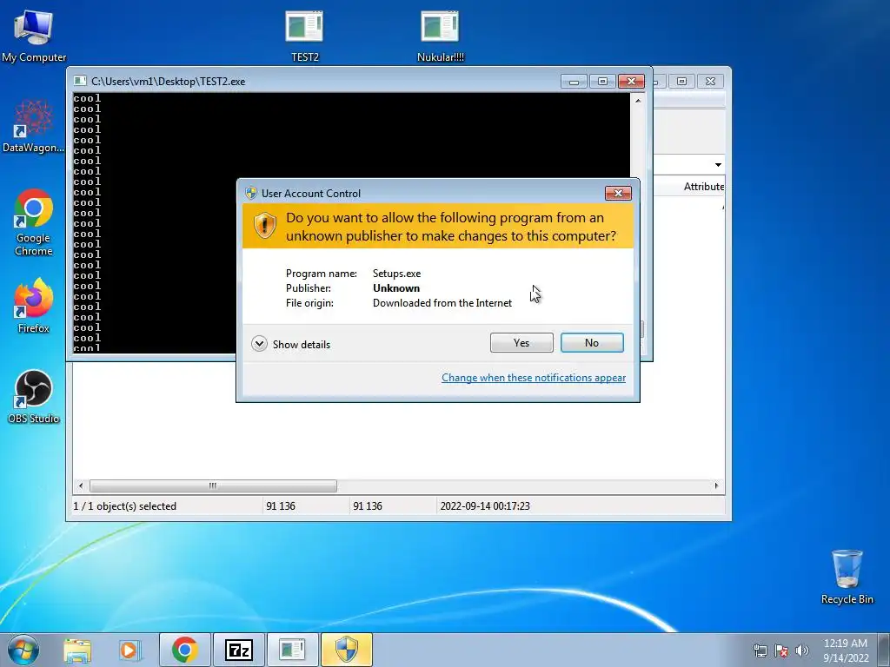The image size is (890, 667).
Task: Close the background 7-Zip window
Action: [x=710, y=82]
